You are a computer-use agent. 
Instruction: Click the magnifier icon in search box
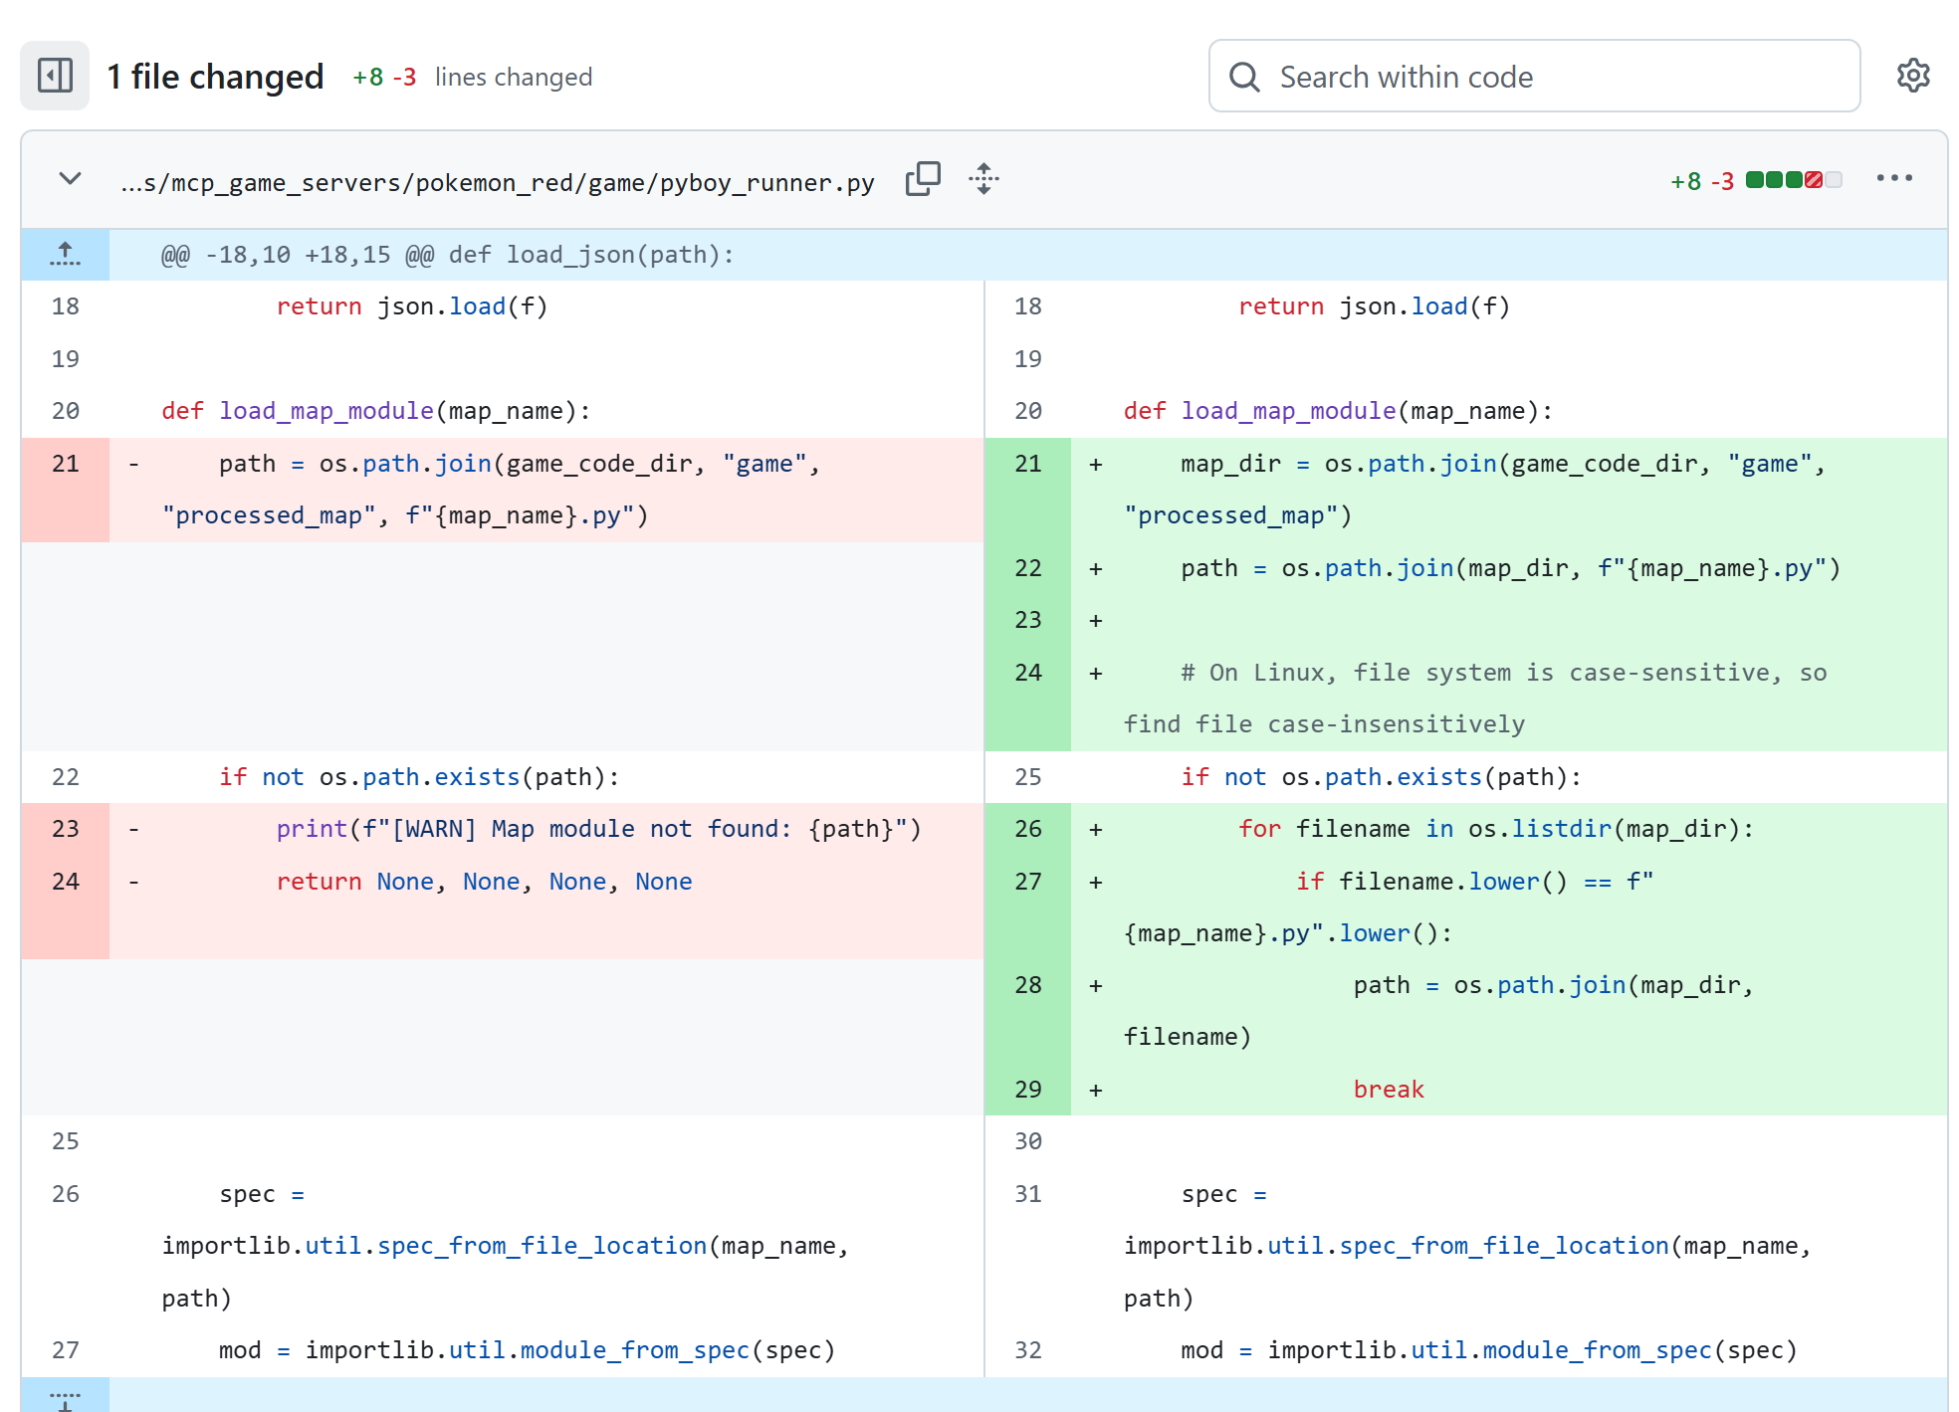(x=1244, y=77)
